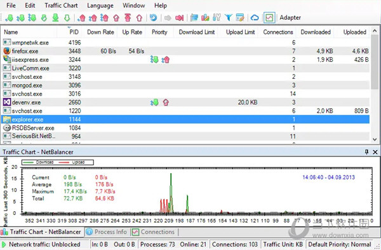Open the Traffic Chart menu
381x250 pixels.
click(x=61, y=5)
